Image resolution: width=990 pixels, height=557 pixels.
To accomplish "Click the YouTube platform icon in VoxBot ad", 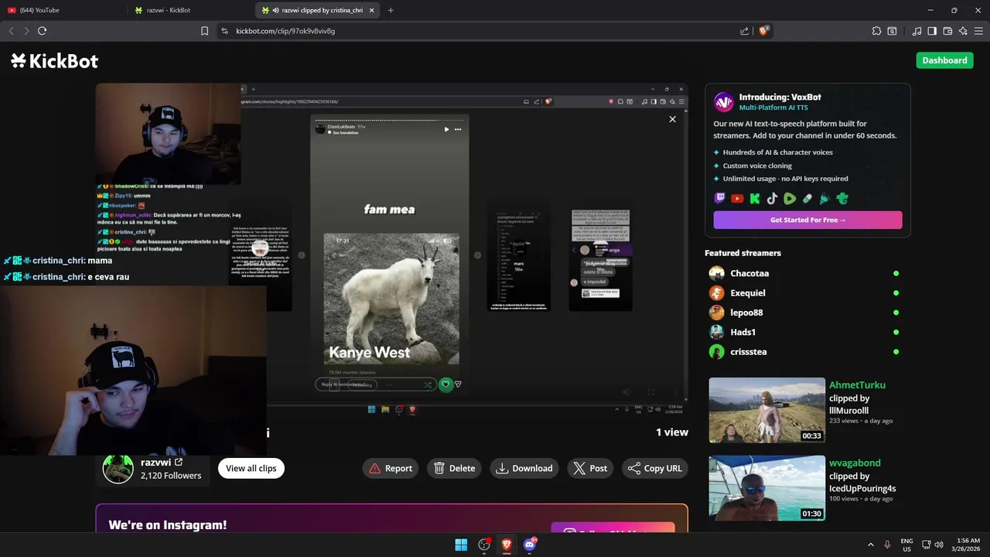I will [737, 199].
